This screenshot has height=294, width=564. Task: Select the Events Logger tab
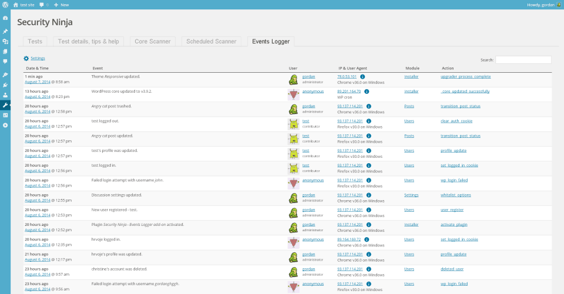(271, 41)
